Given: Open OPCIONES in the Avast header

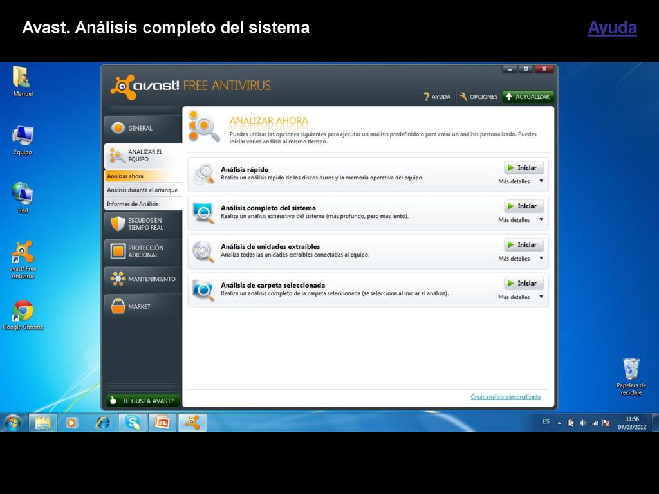Looking at the screenshot, I should pos(479,96).
